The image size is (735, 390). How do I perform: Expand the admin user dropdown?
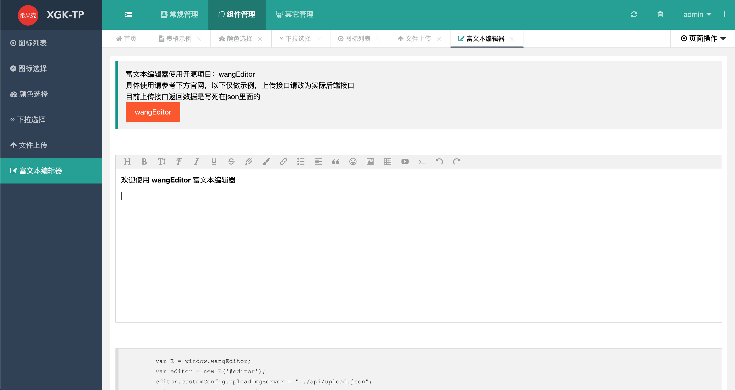pos(697,15)
